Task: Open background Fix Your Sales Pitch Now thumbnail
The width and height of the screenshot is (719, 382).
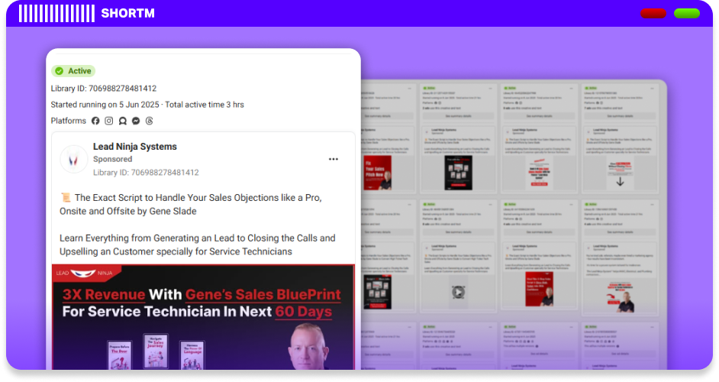Action: (378, 173)
